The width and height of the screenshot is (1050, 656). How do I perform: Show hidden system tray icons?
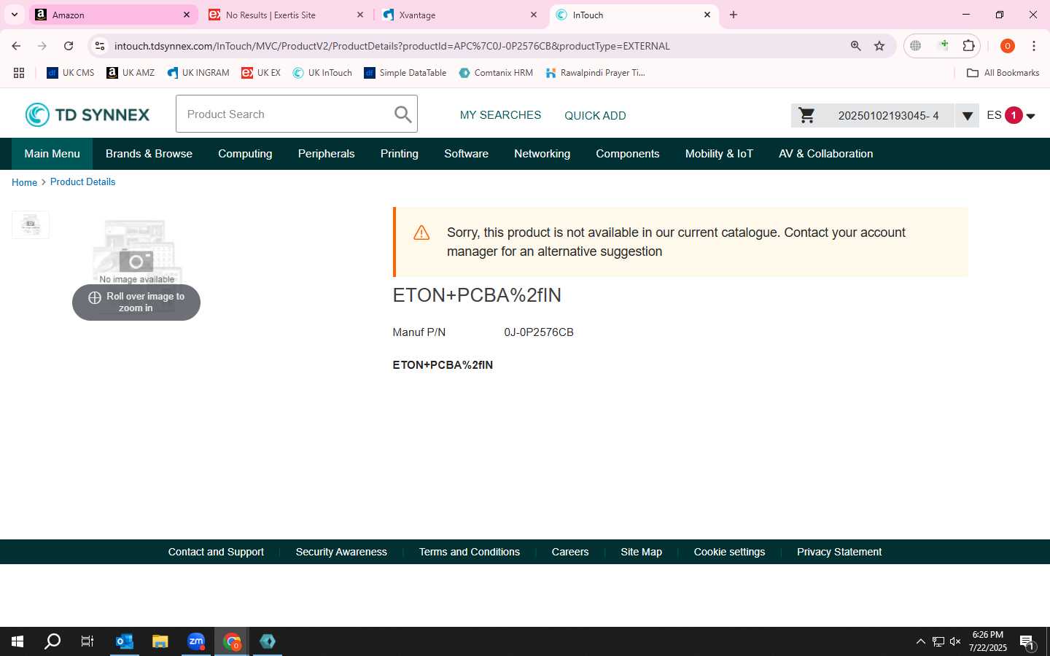[920, 641]
